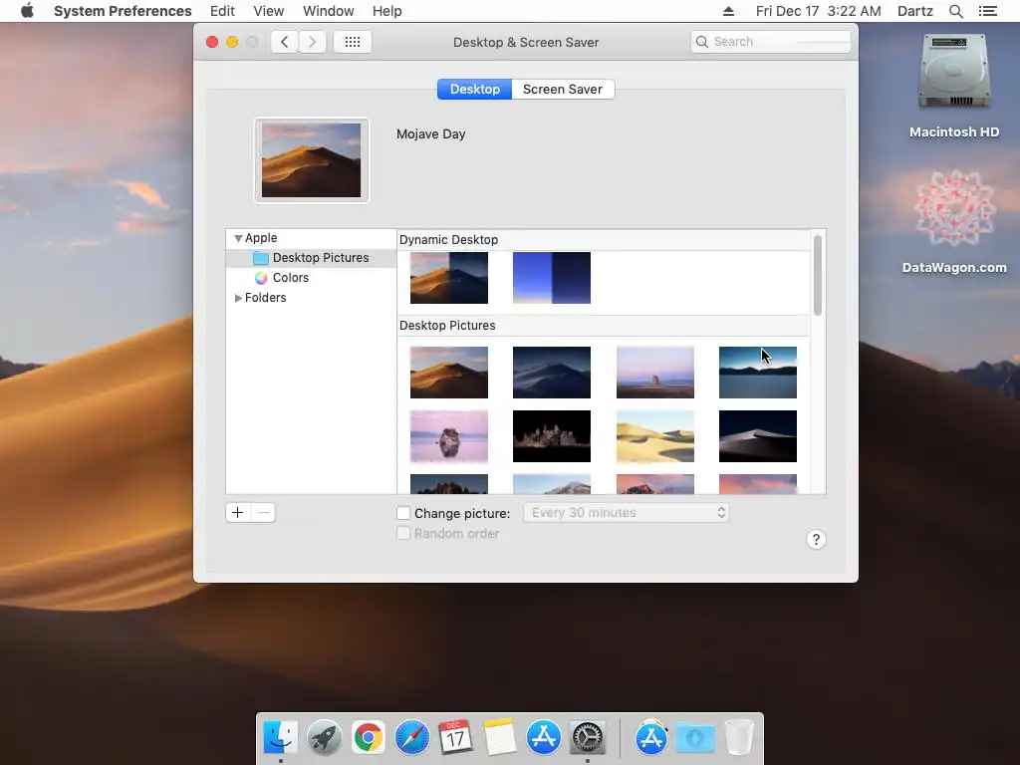Open the Window menu
The width and height of the screenshot is (1020, 765).
click(x=329, y=11)
